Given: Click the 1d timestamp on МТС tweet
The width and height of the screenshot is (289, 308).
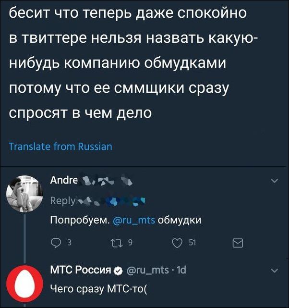Looking at the screenshot, I should pos(180,270).
